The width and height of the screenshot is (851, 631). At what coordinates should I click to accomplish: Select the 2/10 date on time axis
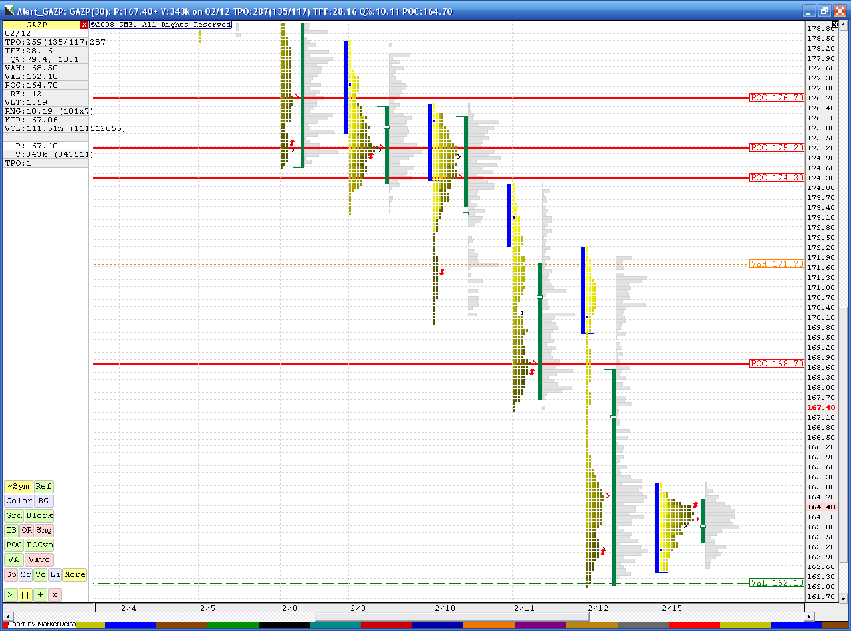[x=445, y=608]
